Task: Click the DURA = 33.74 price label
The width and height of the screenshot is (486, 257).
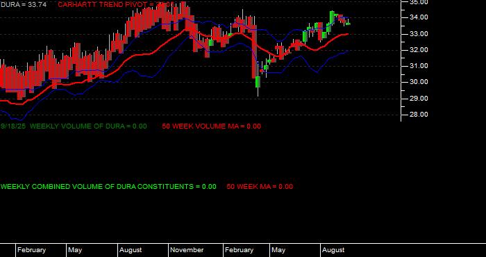Action: pos(23,5)
